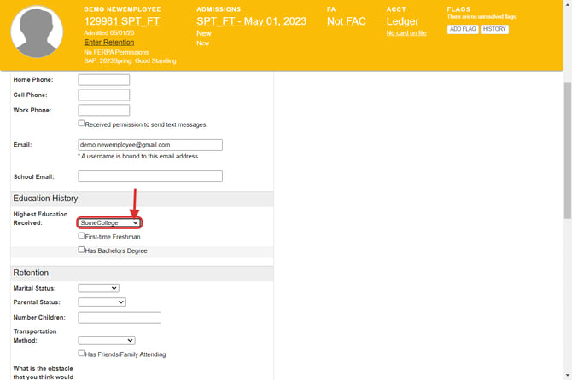Open the Parental Status dropdown

coord(102,302)
